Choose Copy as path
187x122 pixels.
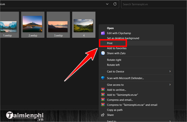tap(136, 110)
